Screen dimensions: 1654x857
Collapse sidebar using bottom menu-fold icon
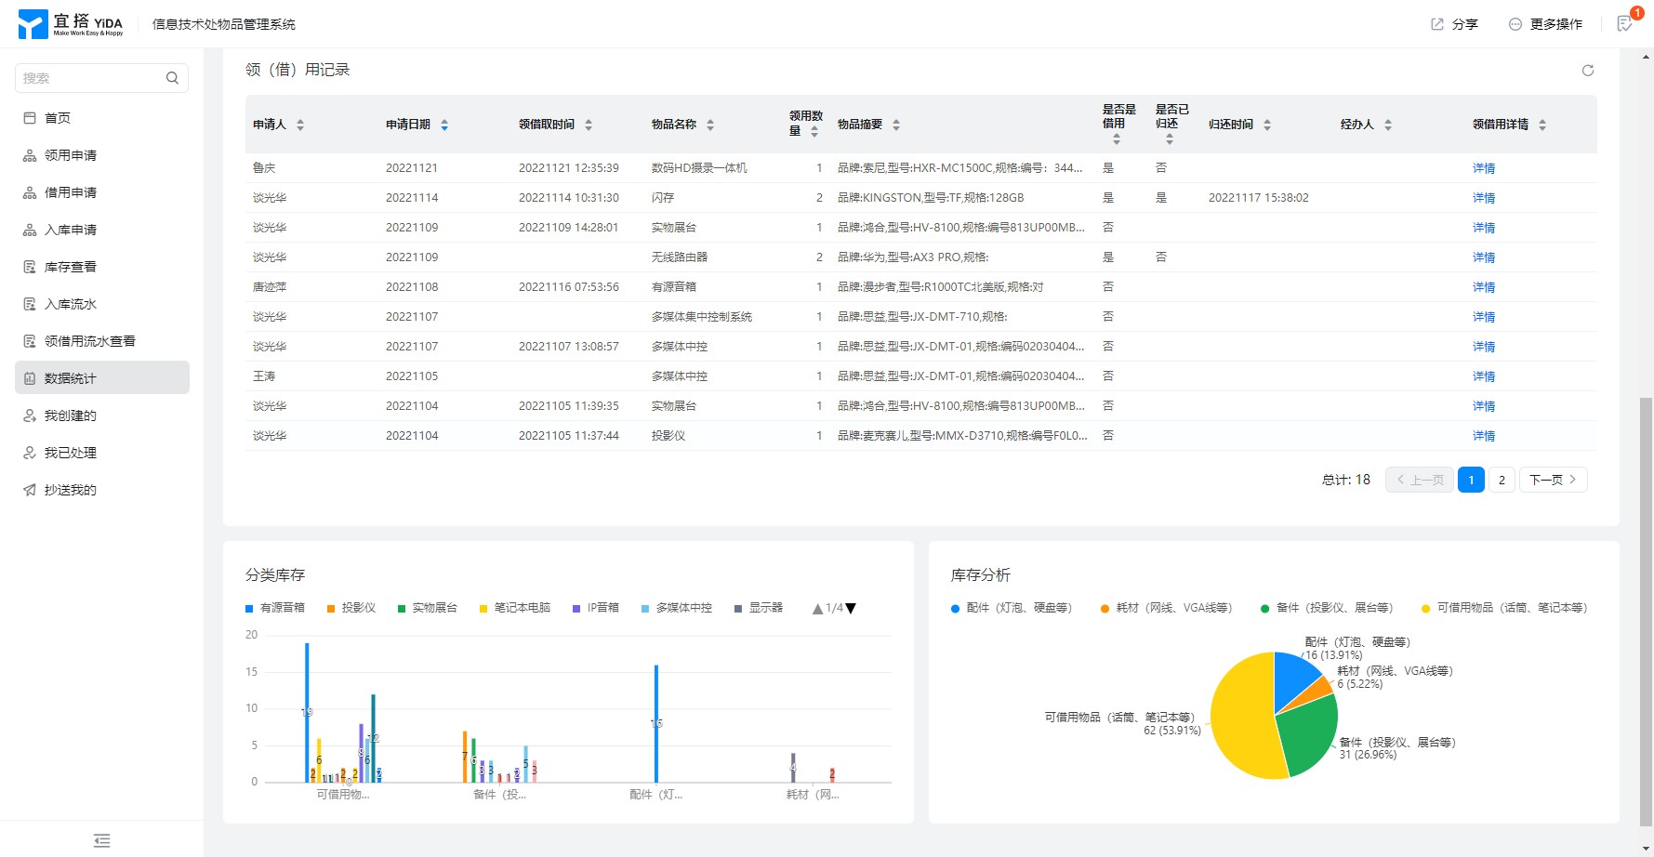(102, 840)
